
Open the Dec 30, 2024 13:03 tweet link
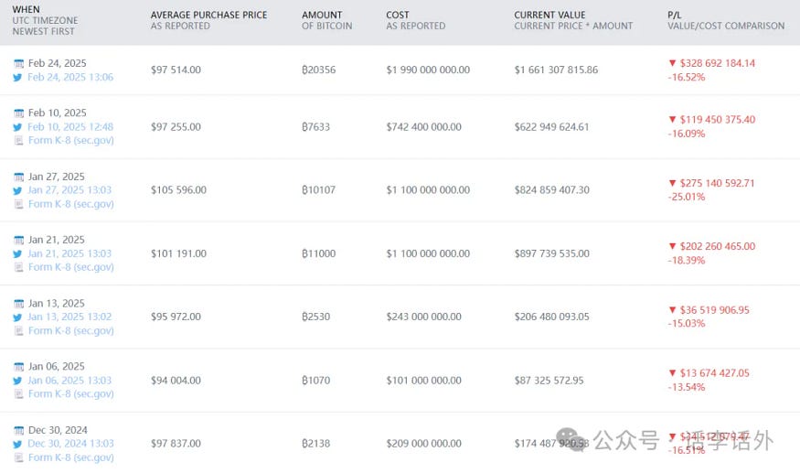(70, 444)
